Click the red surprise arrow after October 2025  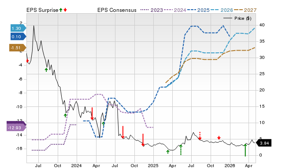tap(219, 138)
